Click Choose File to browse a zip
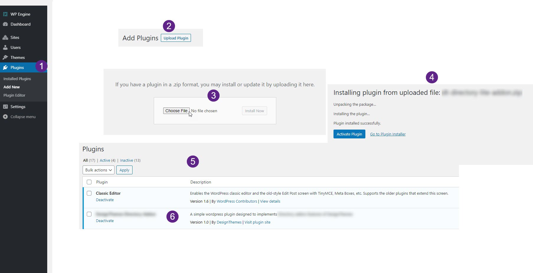 pyautogui.click(x=176, y=111)
